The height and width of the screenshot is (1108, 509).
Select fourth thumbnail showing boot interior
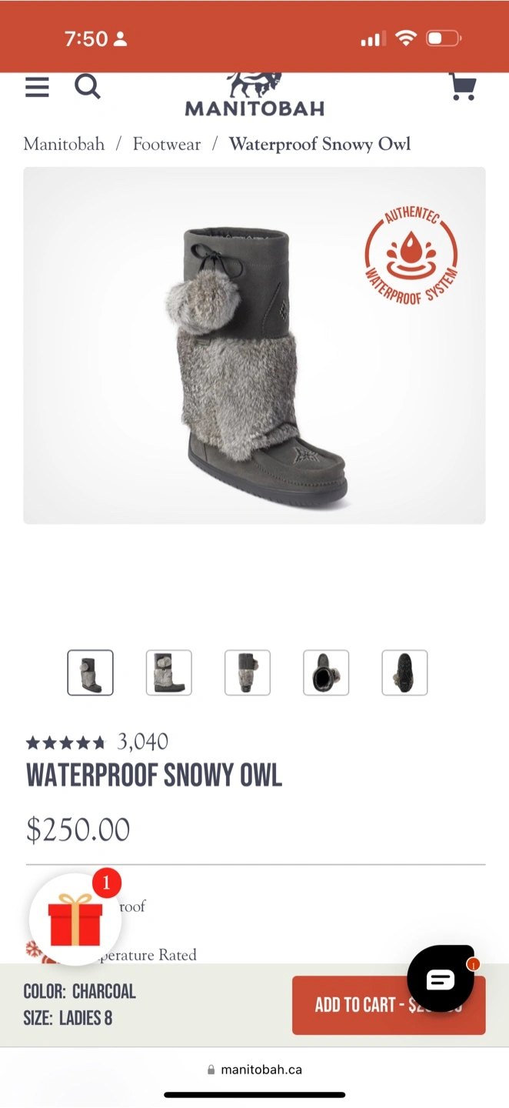(326, 672)
